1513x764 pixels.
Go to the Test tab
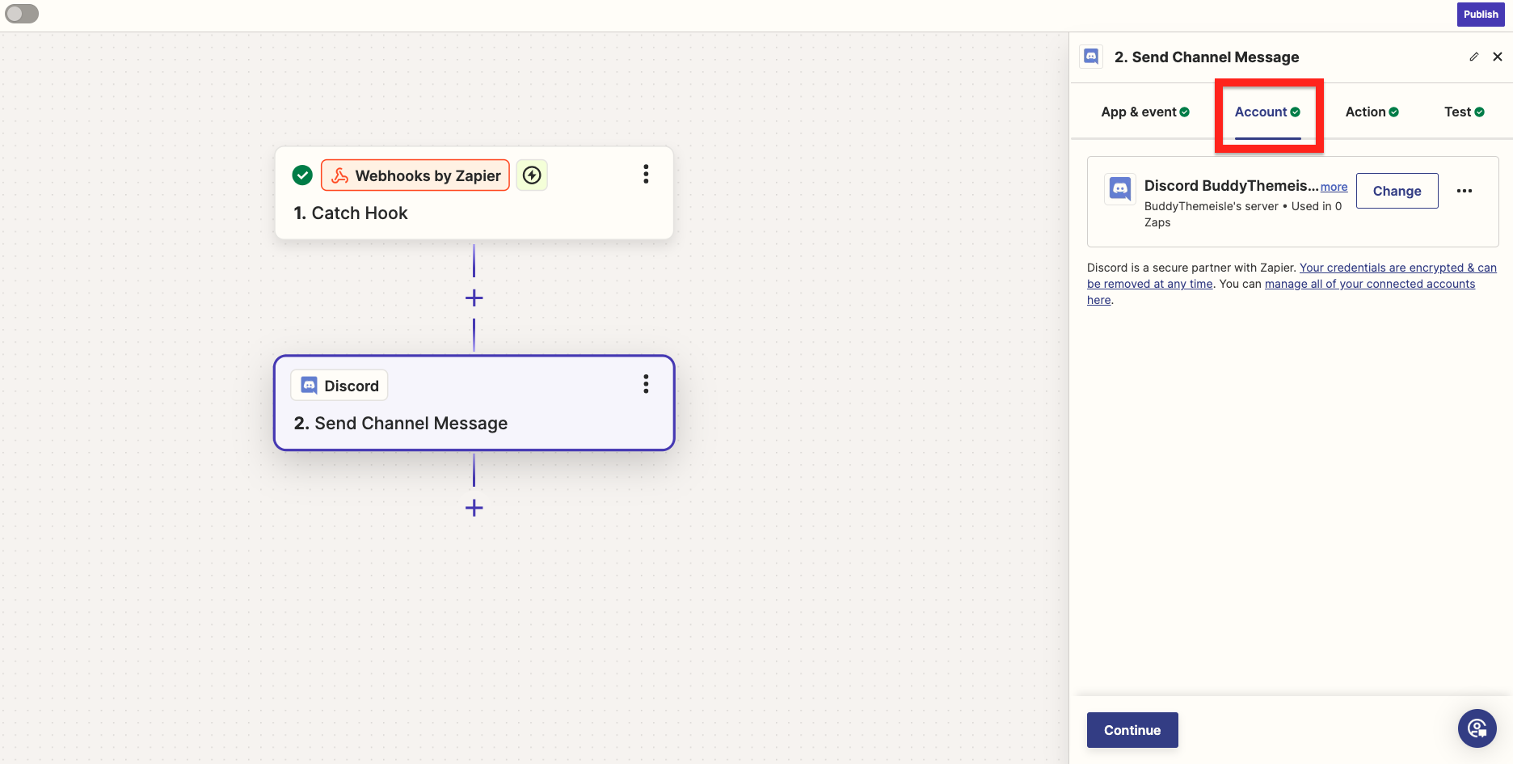(1464, 112)
